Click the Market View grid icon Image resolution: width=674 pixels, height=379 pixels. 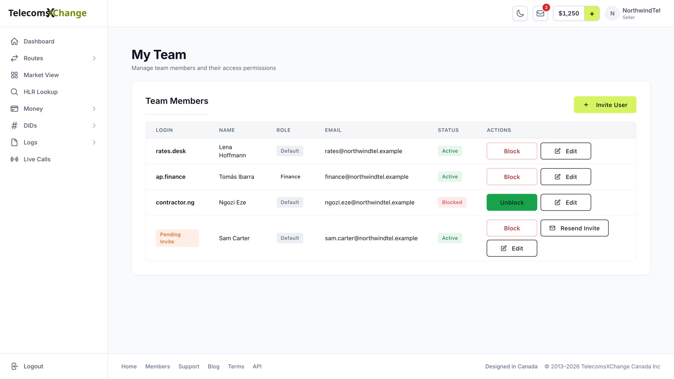[14, 75]
